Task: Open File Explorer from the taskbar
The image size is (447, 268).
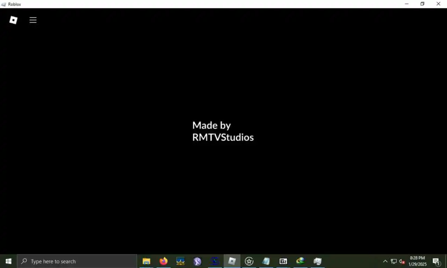Action: click(146, 261)
